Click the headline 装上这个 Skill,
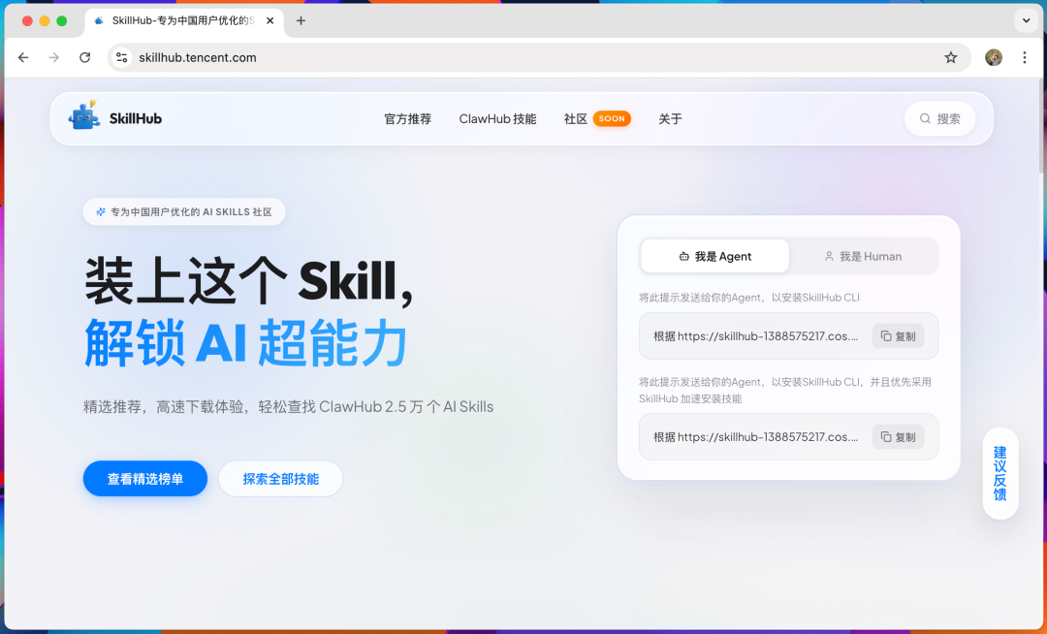The width and height of the screenshot is (1047, 634). pos(248,280)
